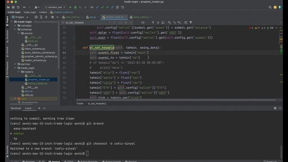This screenshot has width=288, height=162.
Task: Toggle fold marker at commented if tahmin line
Action: [x=74, y=63]
